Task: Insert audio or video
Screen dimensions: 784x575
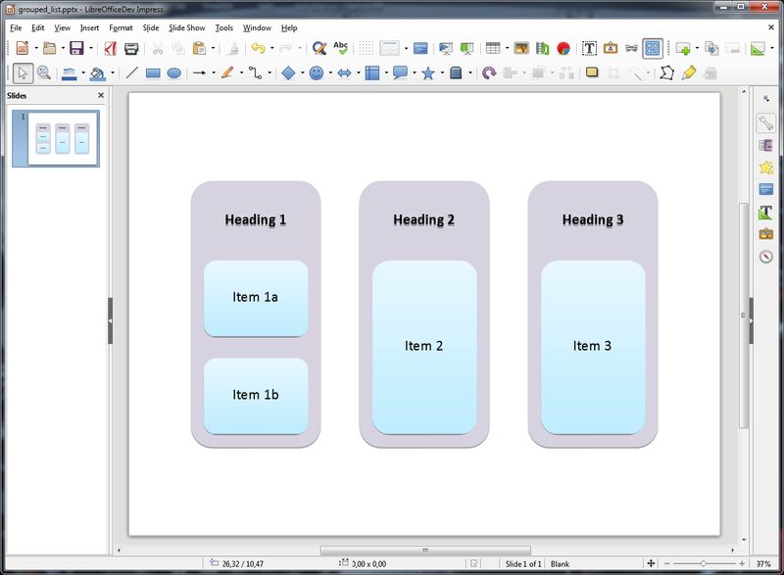Action: pyautogui.click(x=543, y=48)
